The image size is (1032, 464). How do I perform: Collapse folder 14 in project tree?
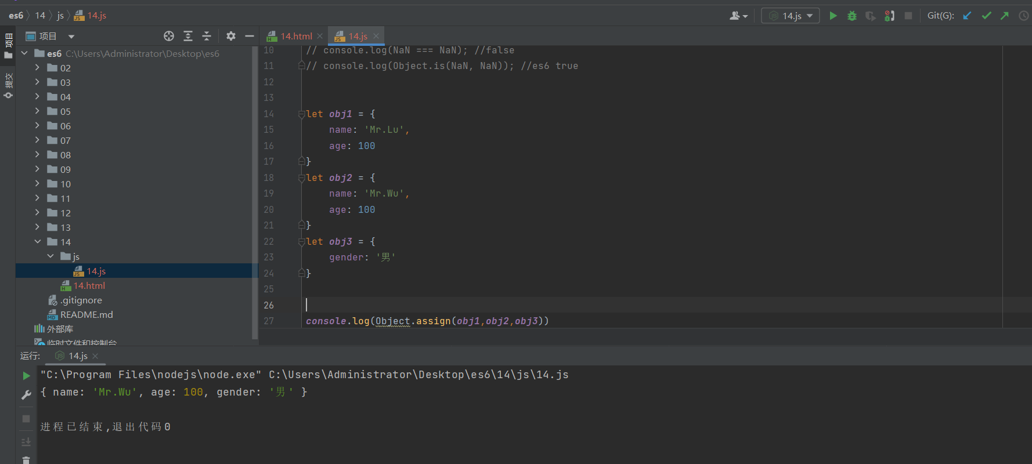pos(37,241)
